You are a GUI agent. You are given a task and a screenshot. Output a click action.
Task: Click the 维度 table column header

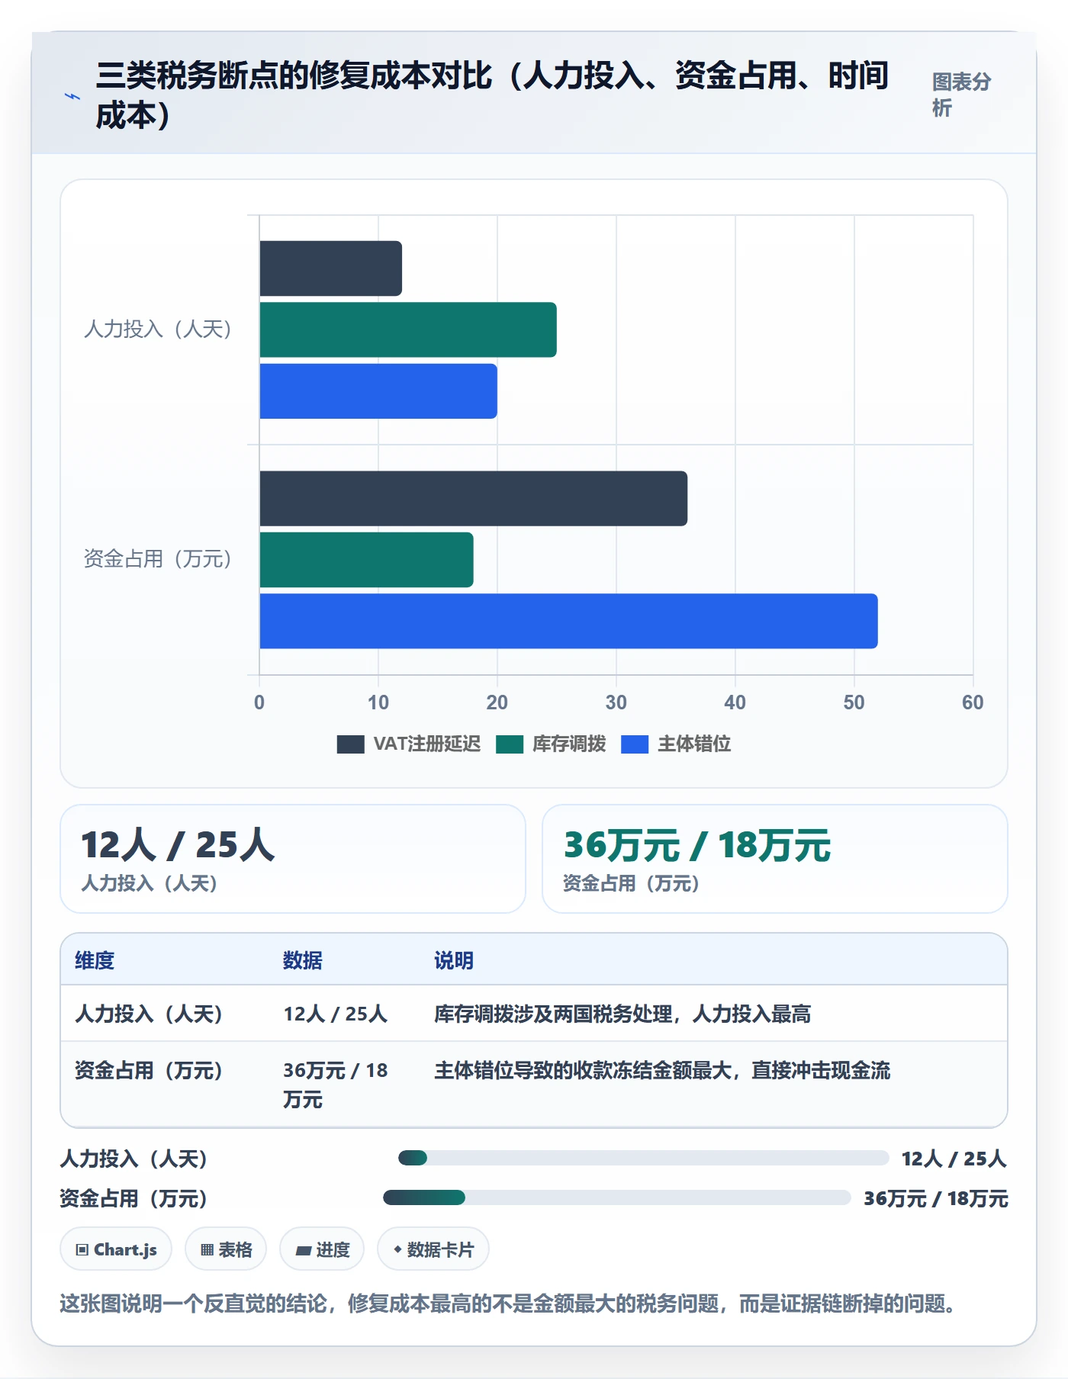pyautogui.click(x=95, y=960)
